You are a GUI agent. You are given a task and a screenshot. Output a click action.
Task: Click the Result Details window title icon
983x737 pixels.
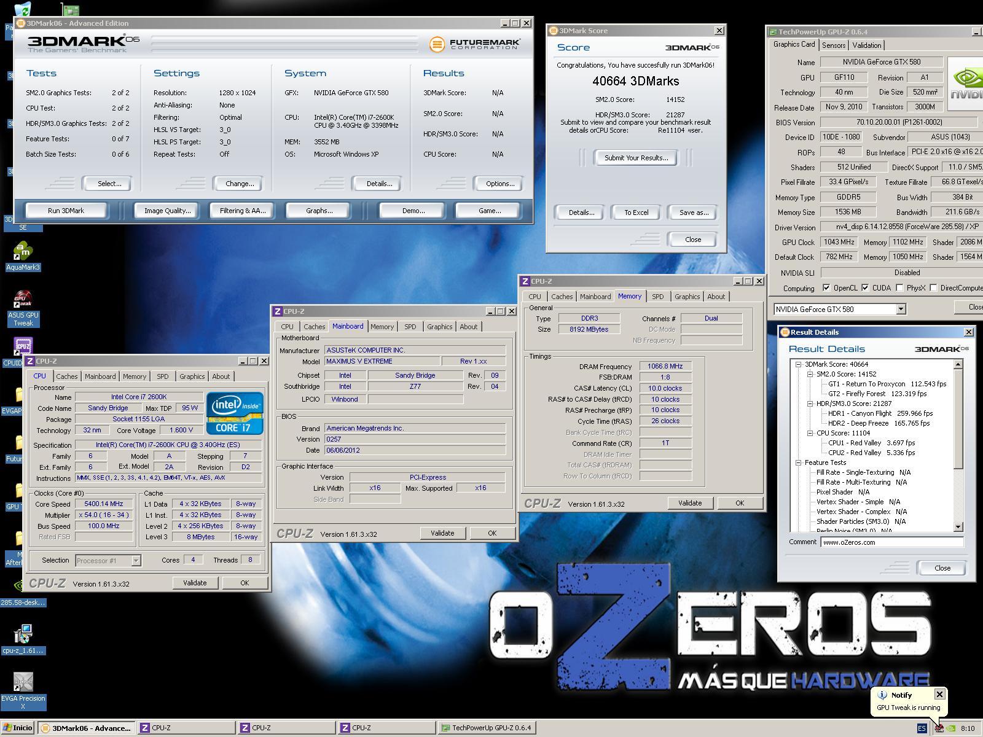click(x=785, y=332)
